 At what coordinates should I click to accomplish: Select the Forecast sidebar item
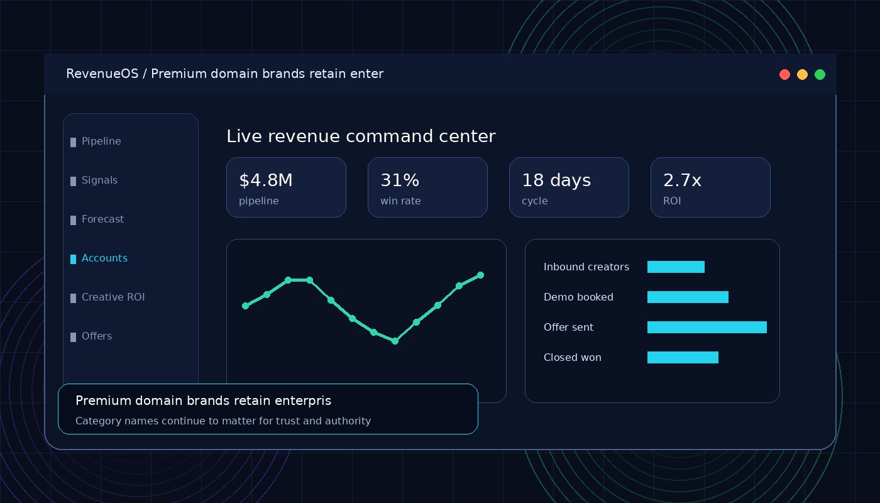coord(102,219)
